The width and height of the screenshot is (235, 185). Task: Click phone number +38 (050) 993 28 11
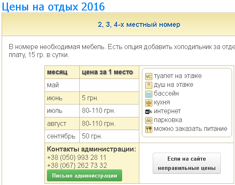pos(76,157)
